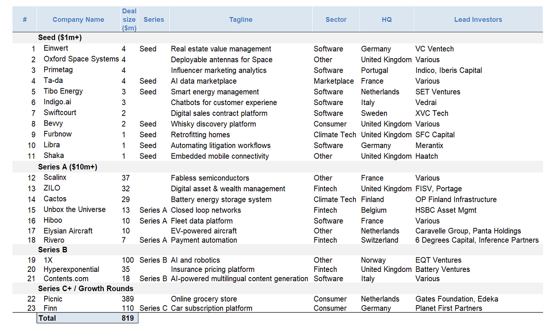Click the Finland HQ cell
This screenshot has width=546, height=330.
pos(372,199)
